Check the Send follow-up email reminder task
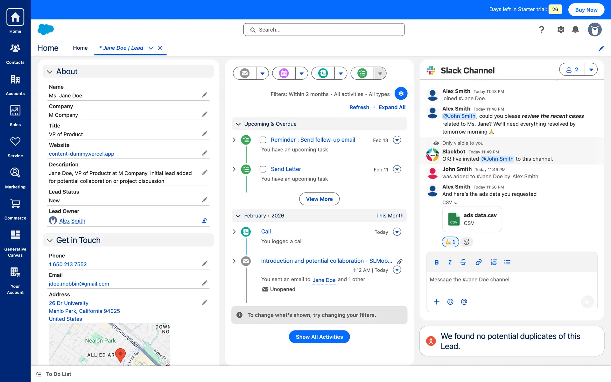Viewport: 611px width, 382px height. pyautogui.click(x=263, y=140)
